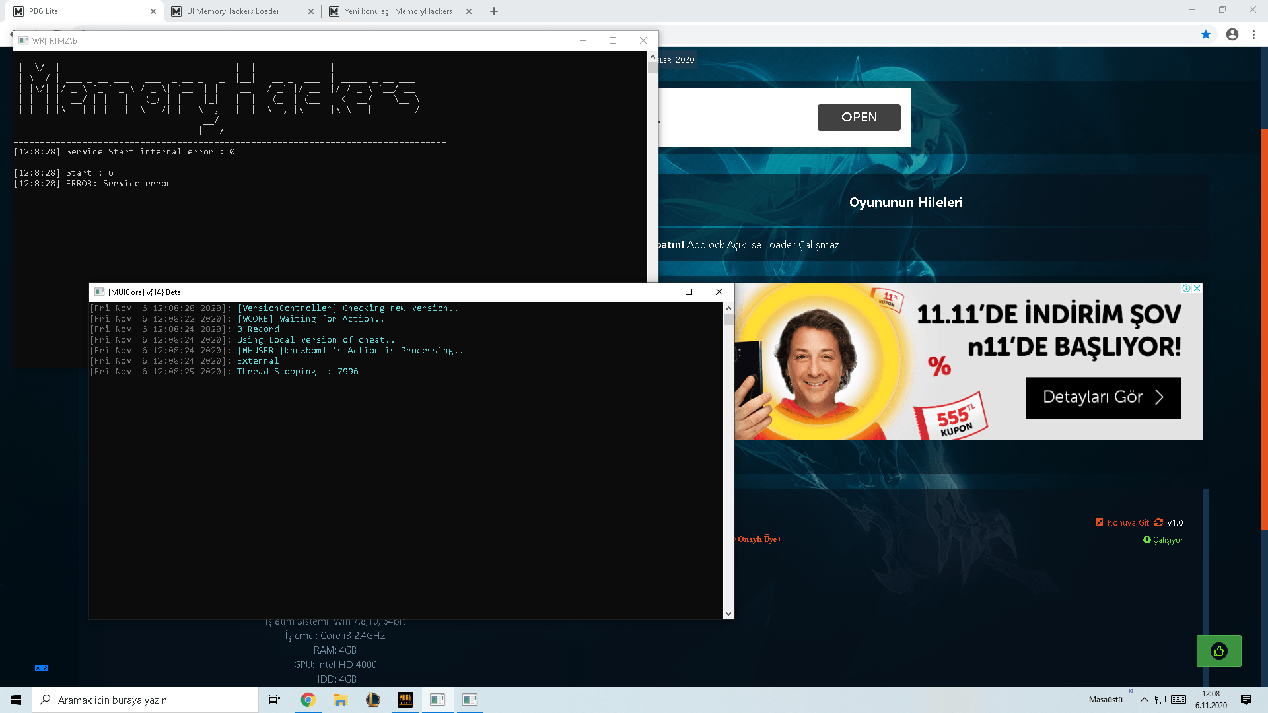Close the UI MemoryHackers Loader tab

(311, 11)
